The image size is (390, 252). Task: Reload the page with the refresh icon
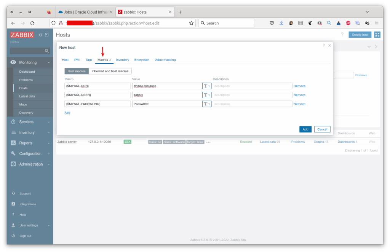click(x=32, y=23)
